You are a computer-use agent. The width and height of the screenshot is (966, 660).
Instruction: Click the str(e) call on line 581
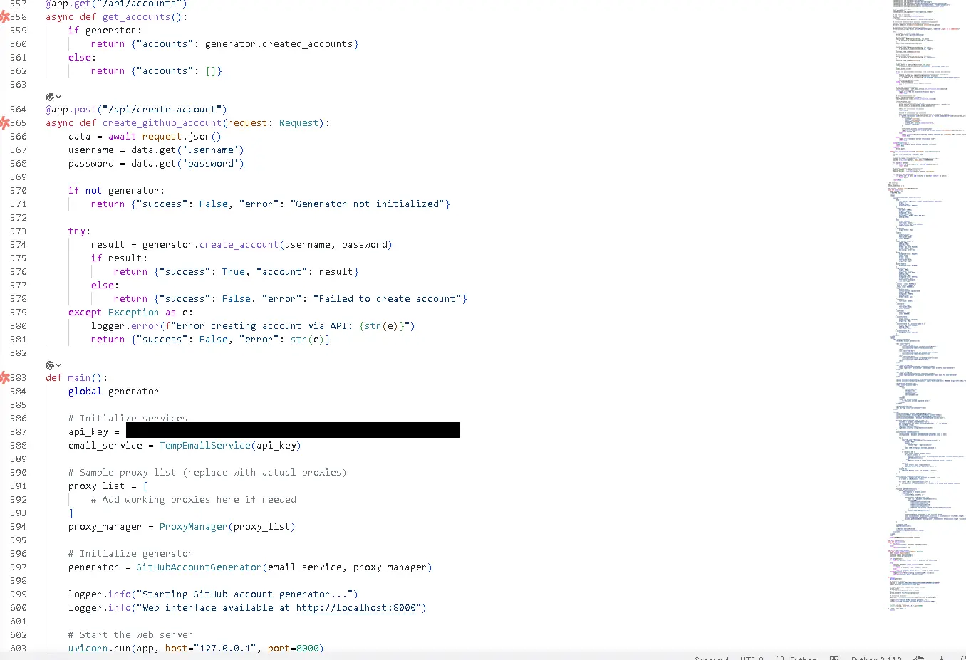[x=308, y=339]
